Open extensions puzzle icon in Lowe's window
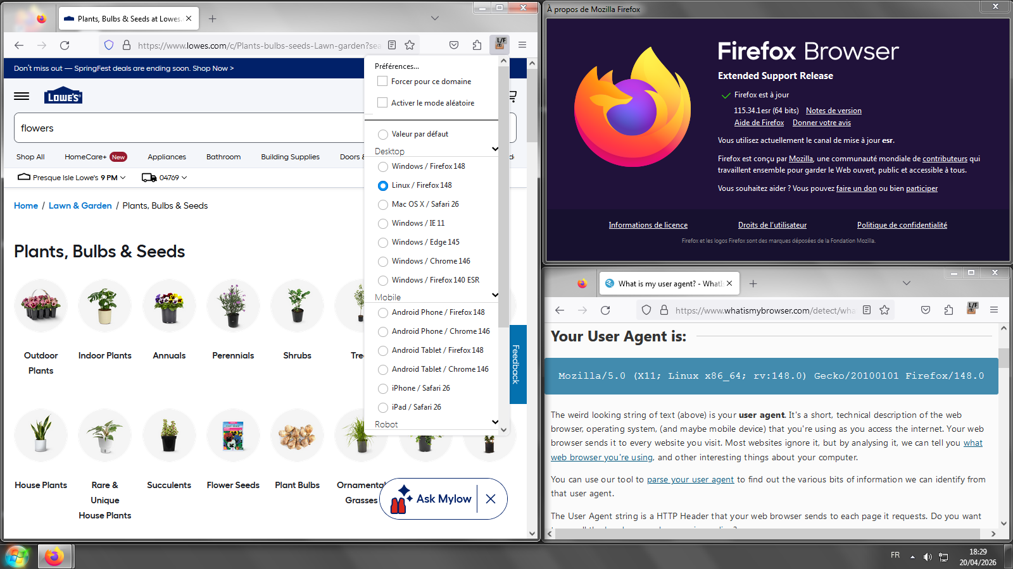The width and height of the screenshot is (1013, 569). [x=477, y=46]
